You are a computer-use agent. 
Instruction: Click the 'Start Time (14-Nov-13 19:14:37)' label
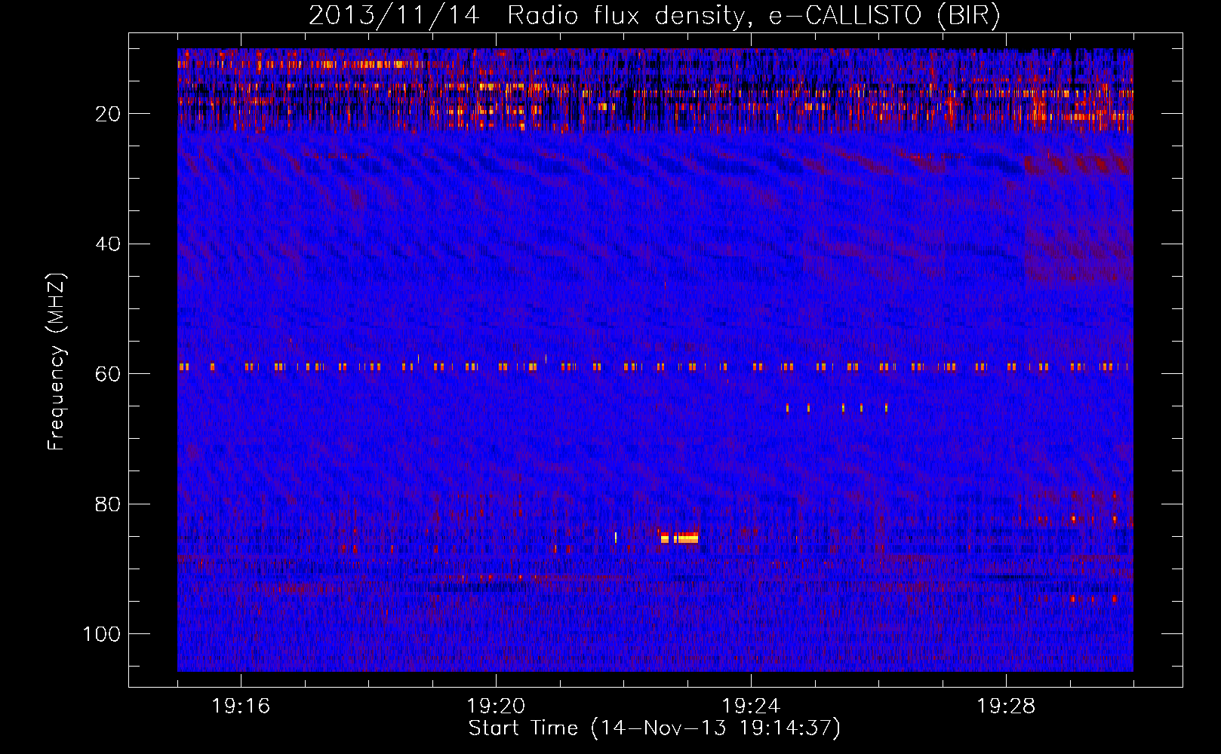[x=654, y=728]
